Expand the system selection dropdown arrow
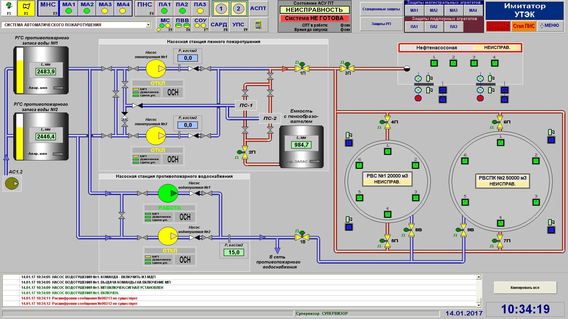This screenshot has height=319, width=568. (148, 25)
